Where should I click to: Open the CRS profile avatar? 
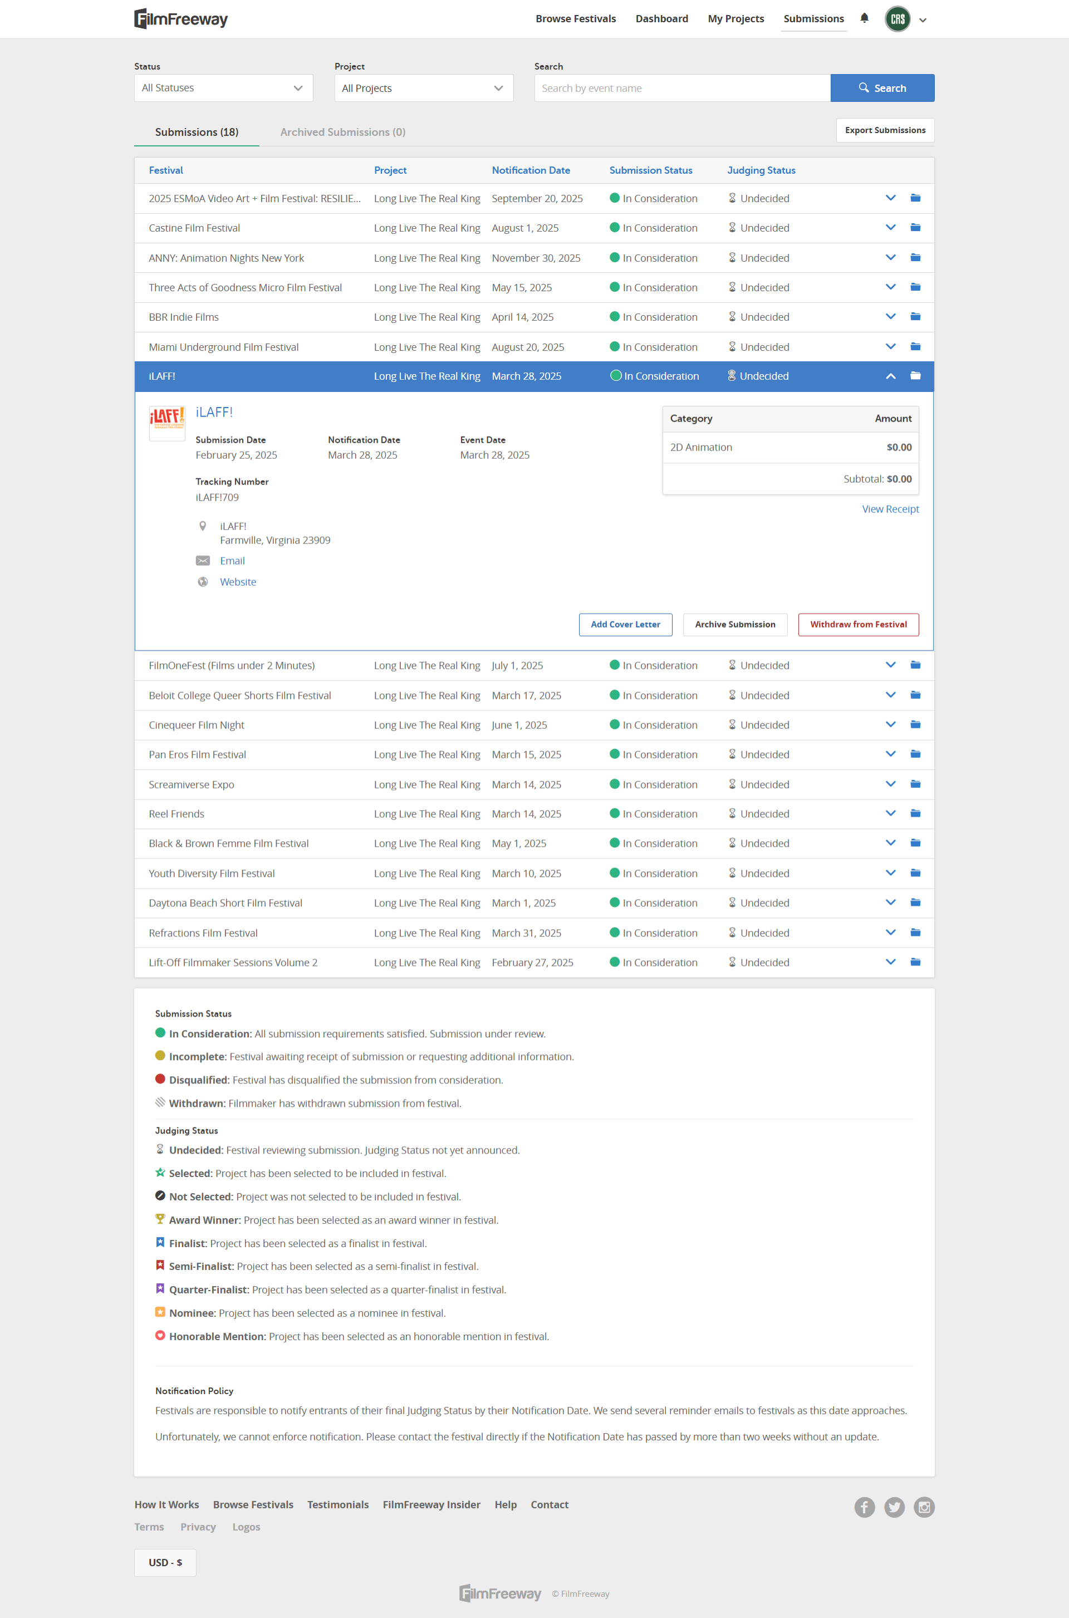897,19
